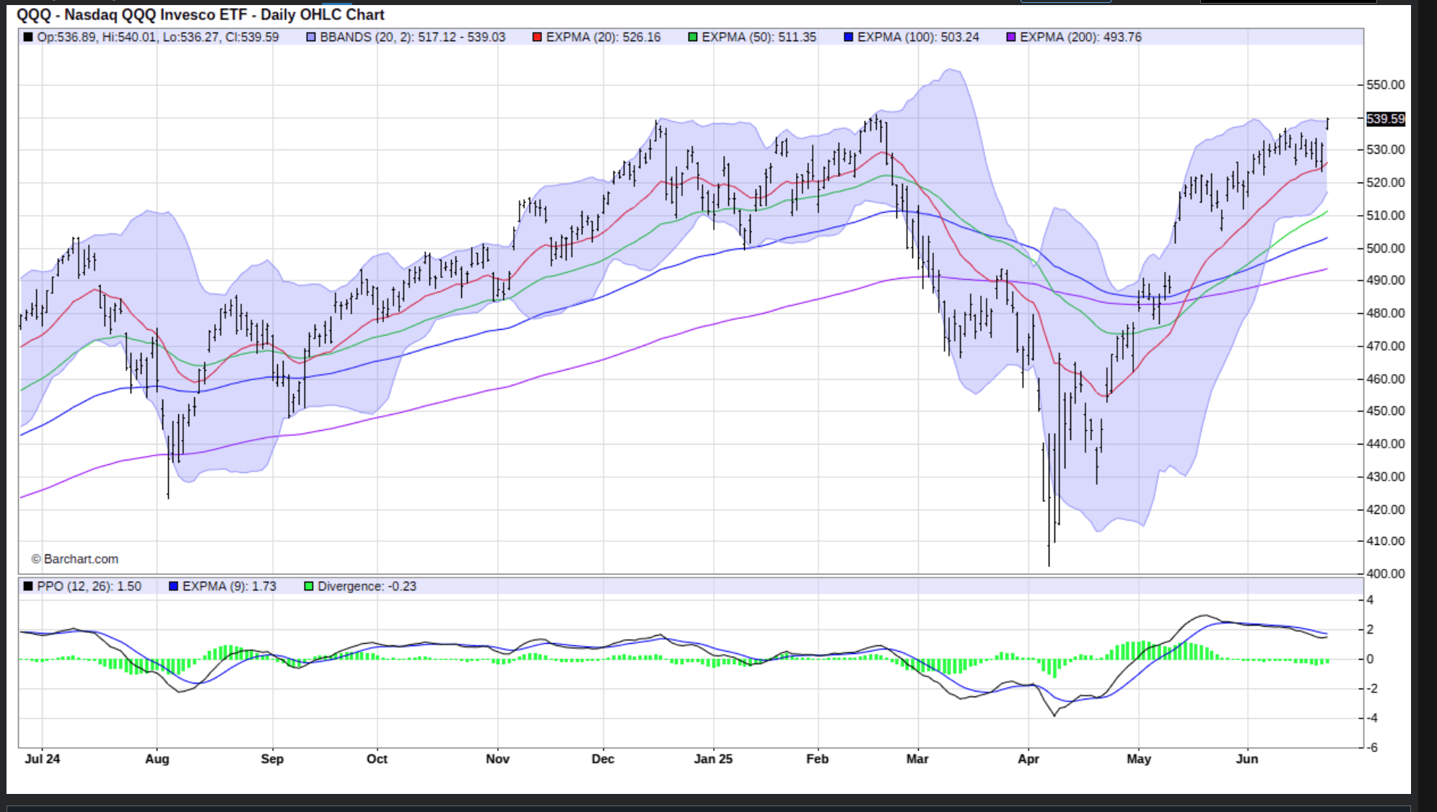Click the 400.00 price axis label
Screen dimensions: 1437x812
[x=1386, y=573]
